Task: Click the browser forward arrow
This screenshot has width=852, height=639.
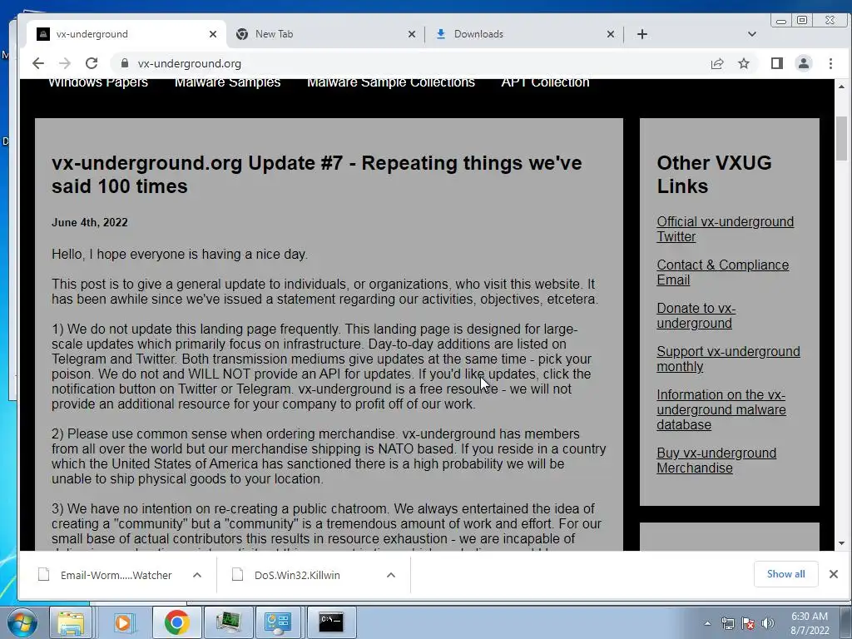Action: point(65,63)
